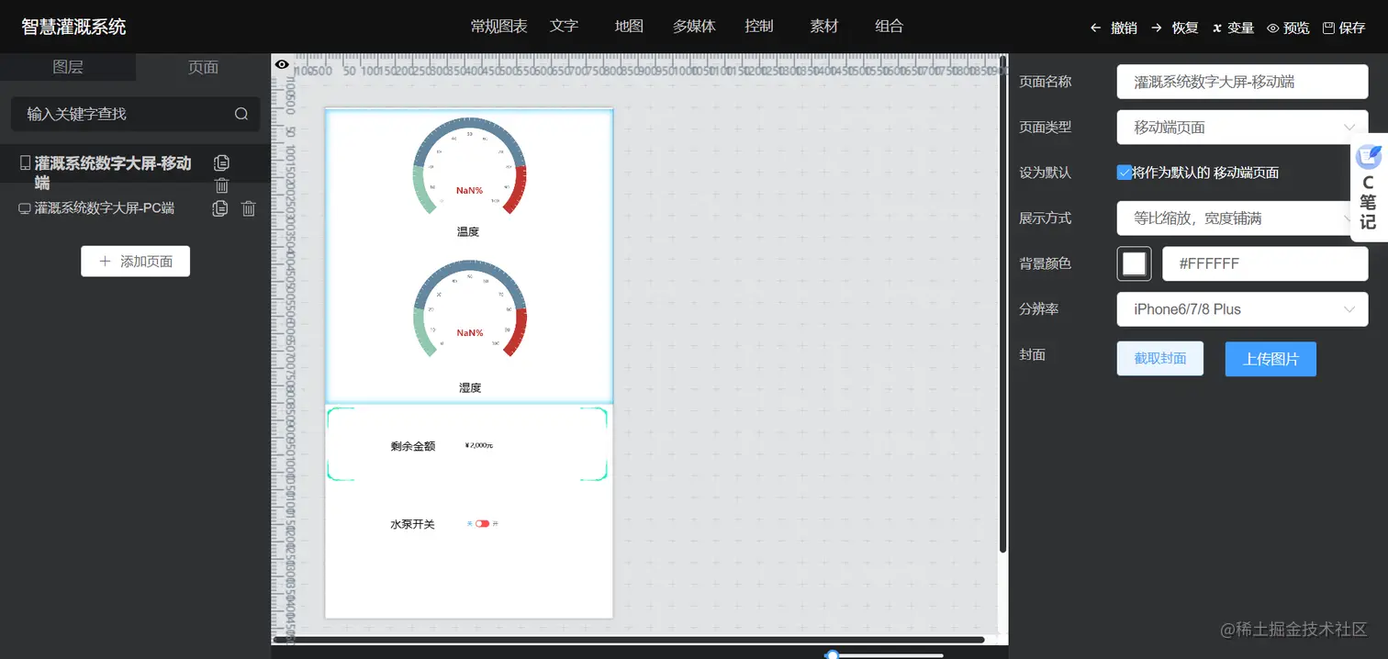This screenshot has width=1388, height=659.
Task: Open the 页面类型 dropdown
Action: coord(1242,128)
